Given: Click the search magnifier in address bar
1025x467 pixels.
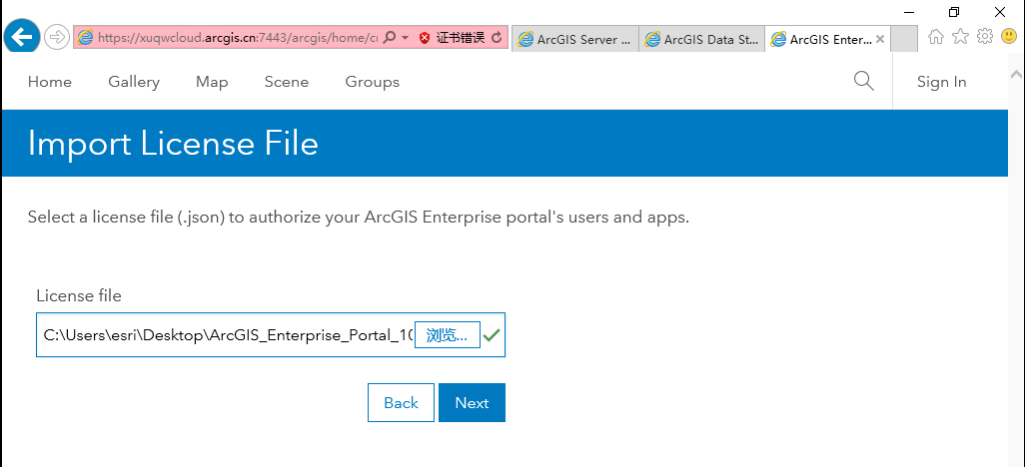Looking at the screenshot, I should click(x=389, y=38).
